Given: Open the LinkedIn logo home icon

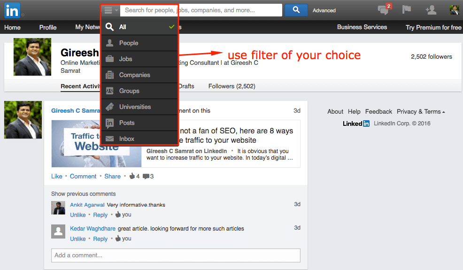Looking at the screenshot, I should 12,10.
